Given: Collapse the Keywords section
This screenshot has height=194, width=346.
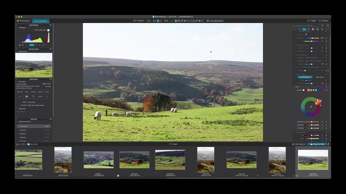Looking at the screenshot, I should pos(16,109).
